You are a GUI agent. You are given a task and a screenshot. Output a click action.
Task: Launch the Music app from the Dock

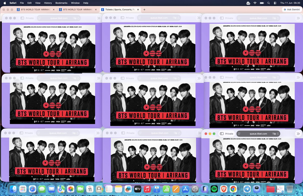click(147, 189)
